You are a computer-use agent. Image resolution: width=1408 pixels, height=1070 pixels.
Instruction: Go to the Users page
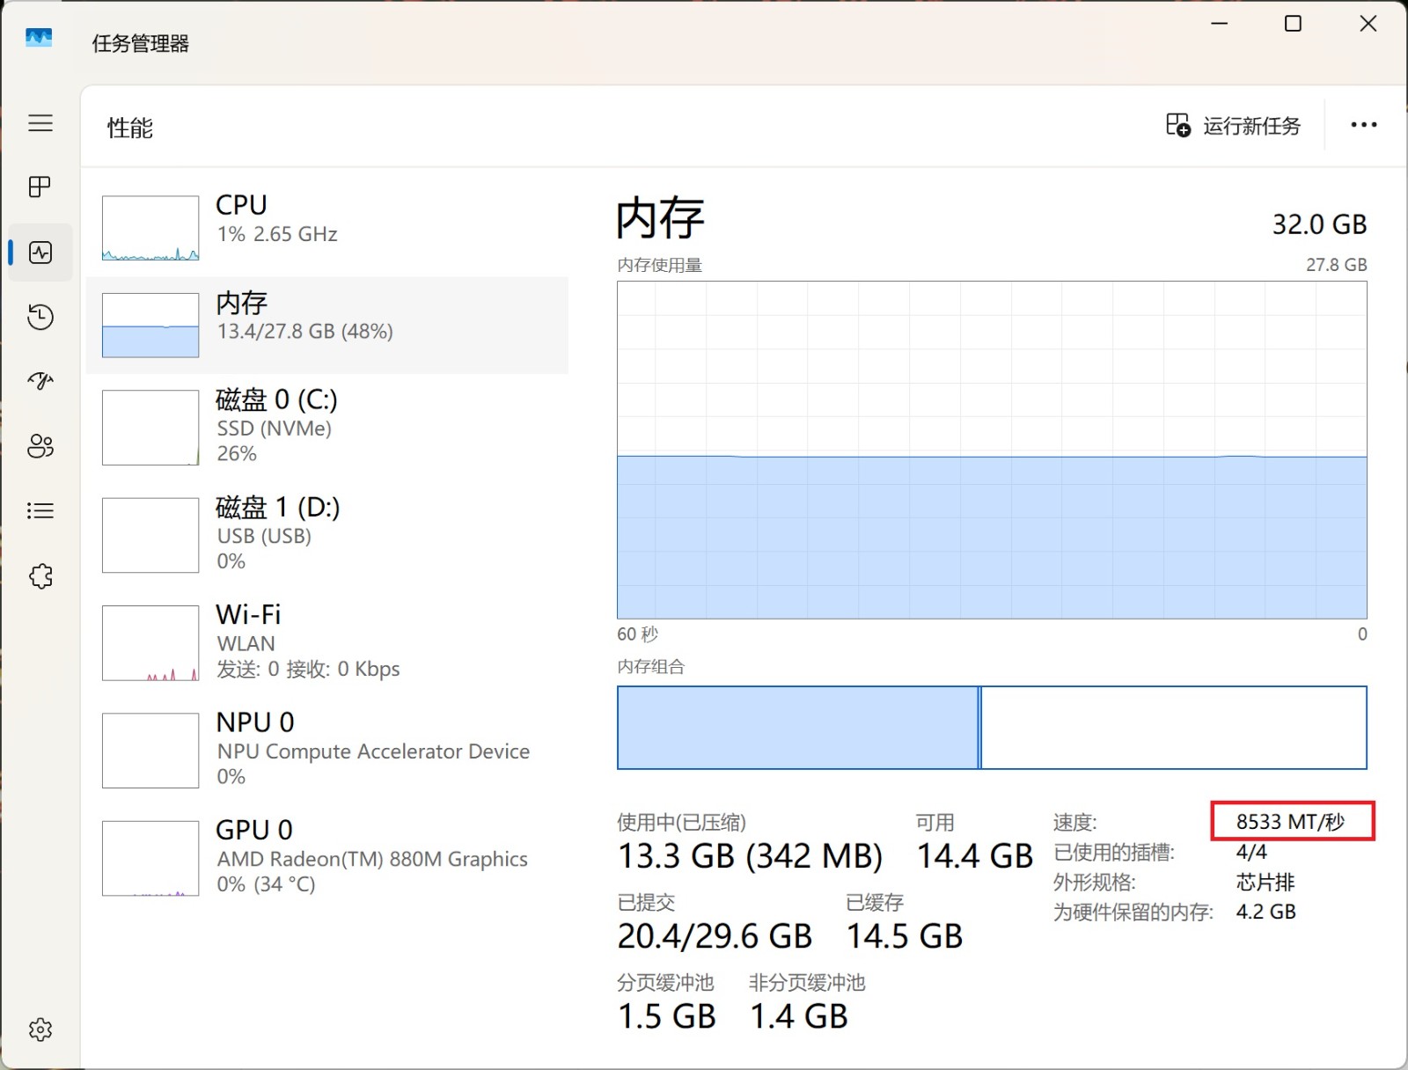coord(40,446)
